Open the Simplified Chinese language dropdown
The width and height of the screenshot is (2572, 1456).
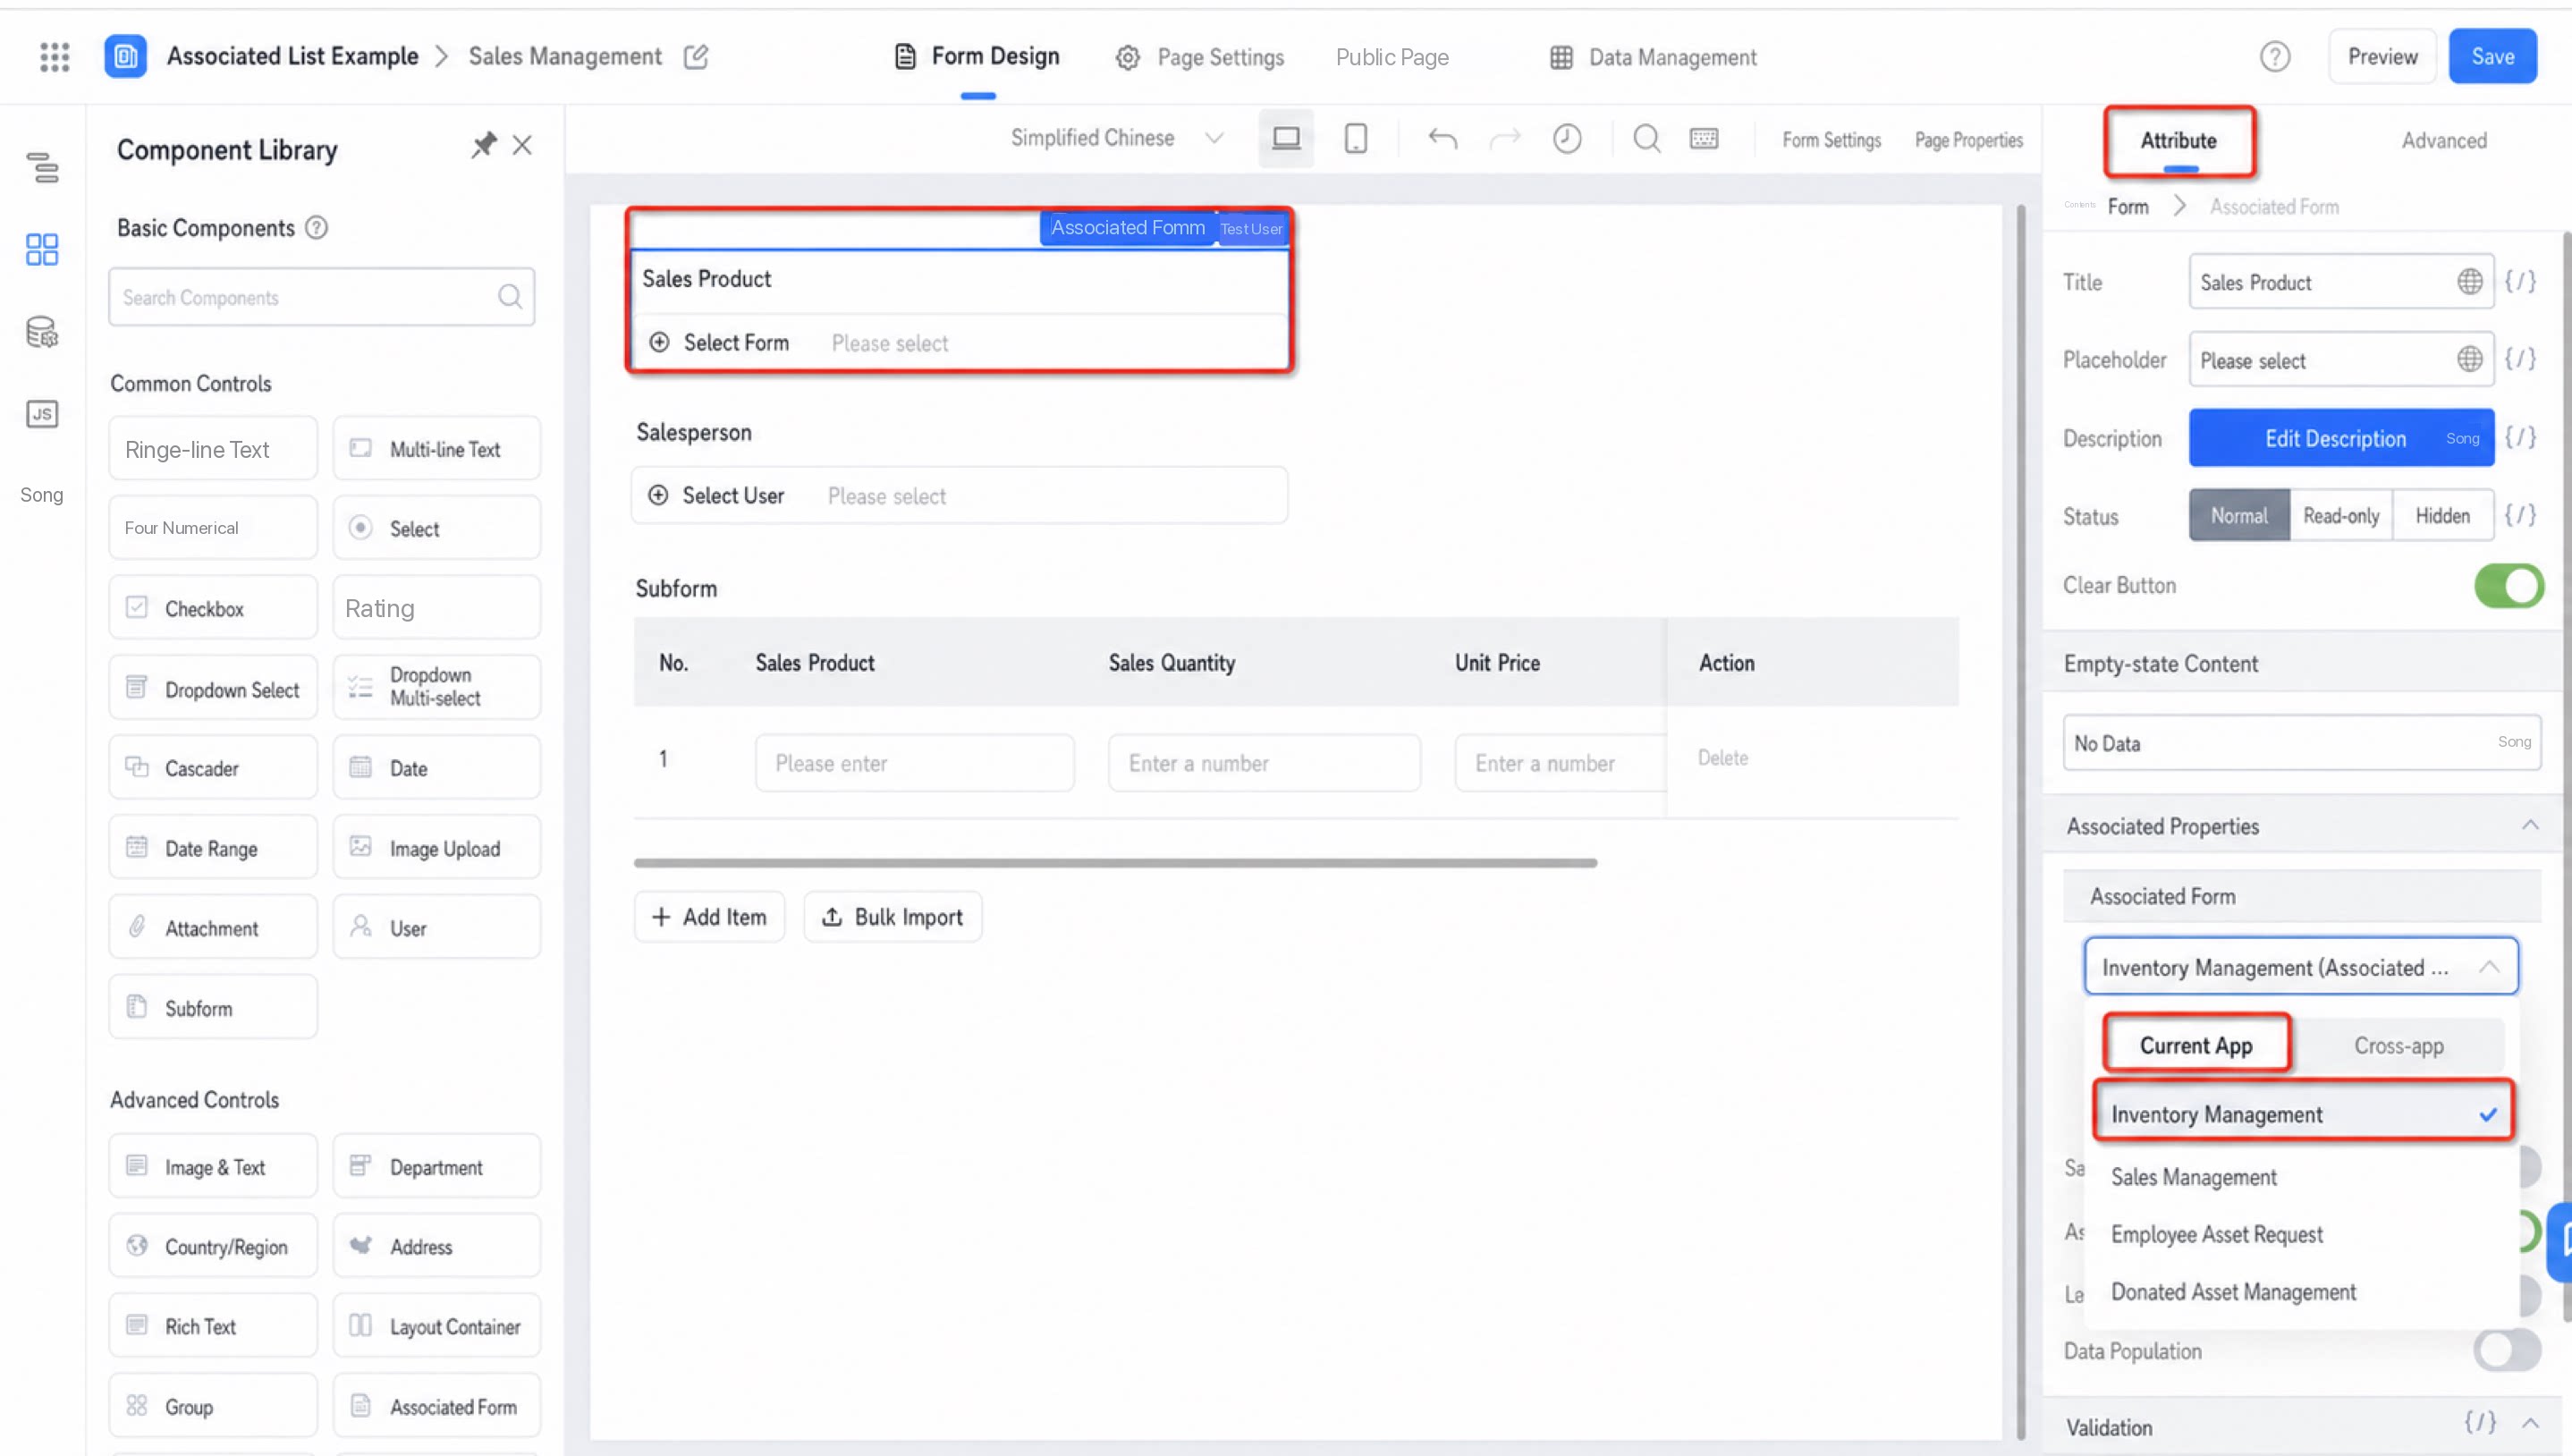[x=1117, y=138]
